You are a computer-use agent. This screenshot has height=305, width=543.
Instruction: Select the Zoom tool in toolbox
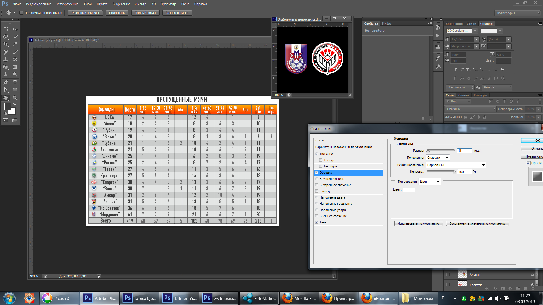coord(15,98)
